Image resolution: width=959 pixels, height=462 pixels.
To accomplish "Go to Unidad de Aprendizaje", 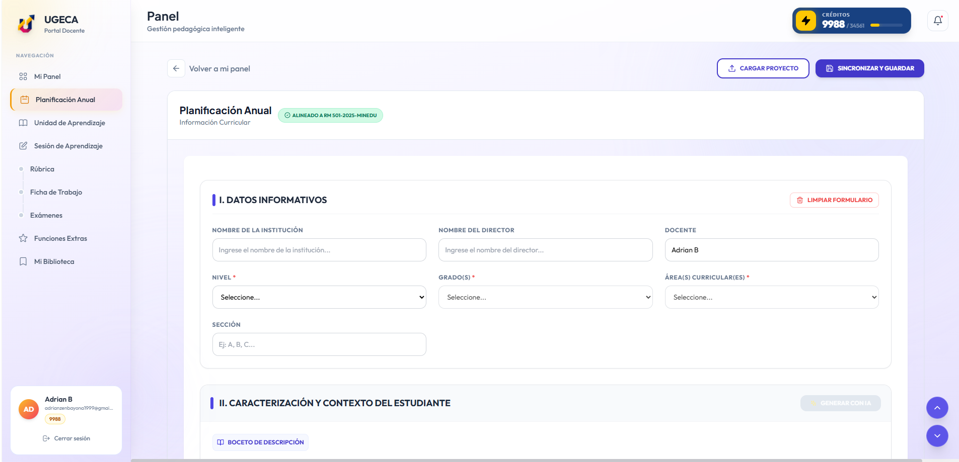I will (x=69, y=123).
